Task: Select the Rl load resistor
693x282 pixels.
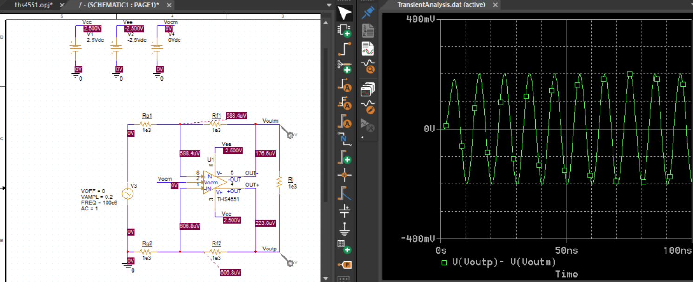Action: (279, 183)
